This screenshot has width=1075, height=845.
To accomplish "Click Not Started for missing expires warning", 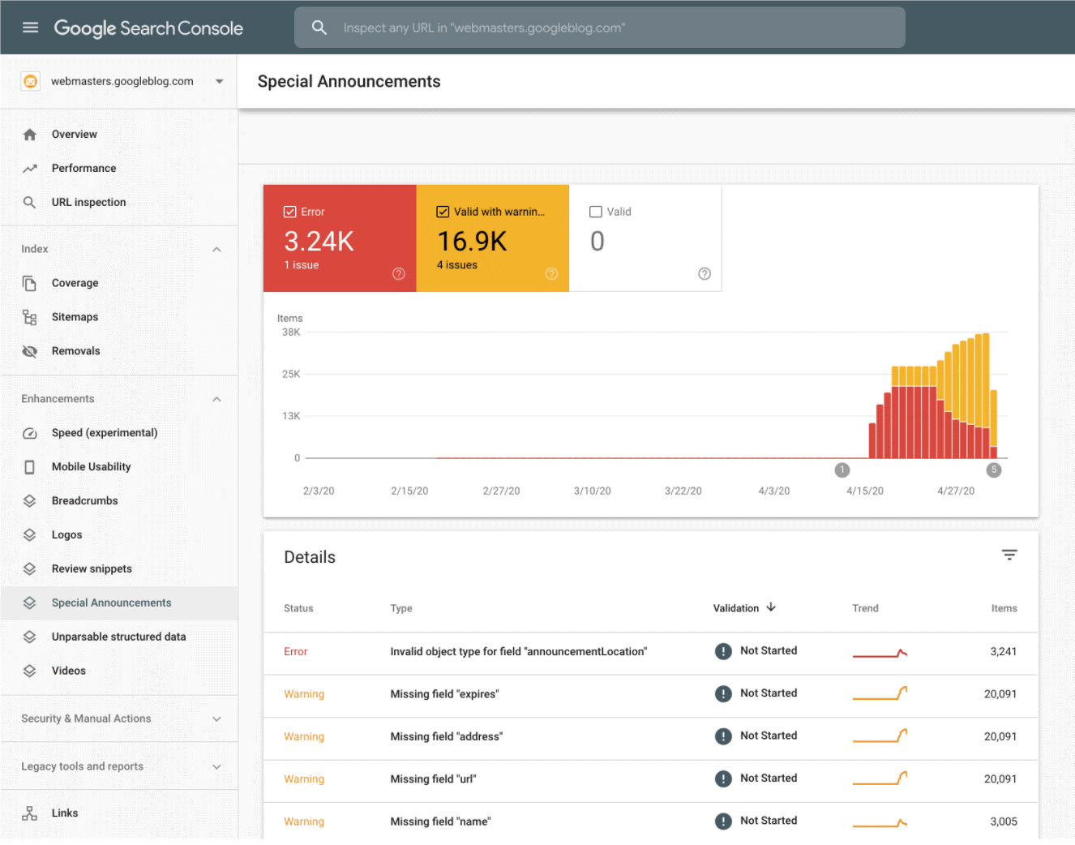I will click(768, 693).
